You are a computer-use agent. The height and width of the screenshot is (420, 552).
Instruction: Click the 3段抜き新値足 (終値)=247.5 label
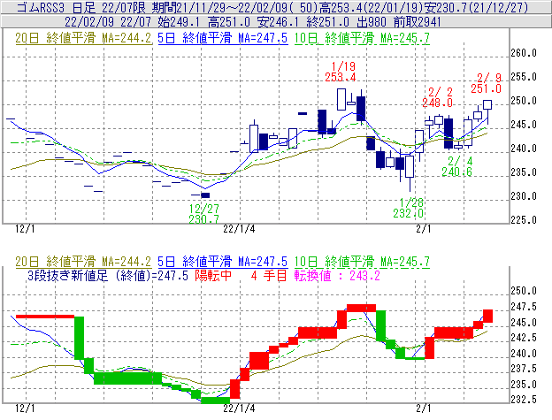pyautogui.click(x=108, y=275)
